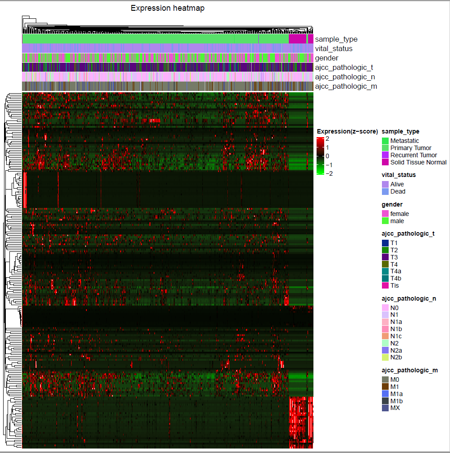Click the sample_type annotation row label
Image resolution: width=450 pixels, height=453 pixels.
pyautogui.click(x=336, y=39)
